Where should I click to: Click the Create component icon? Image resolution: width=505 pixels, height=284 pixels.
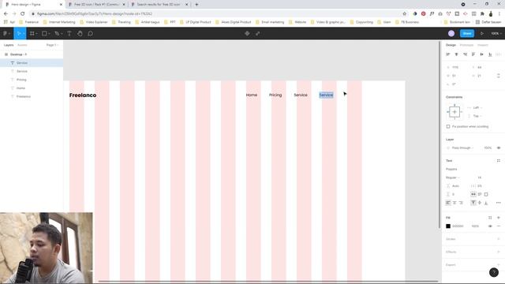pyautogui.click(x=247, y=33)
